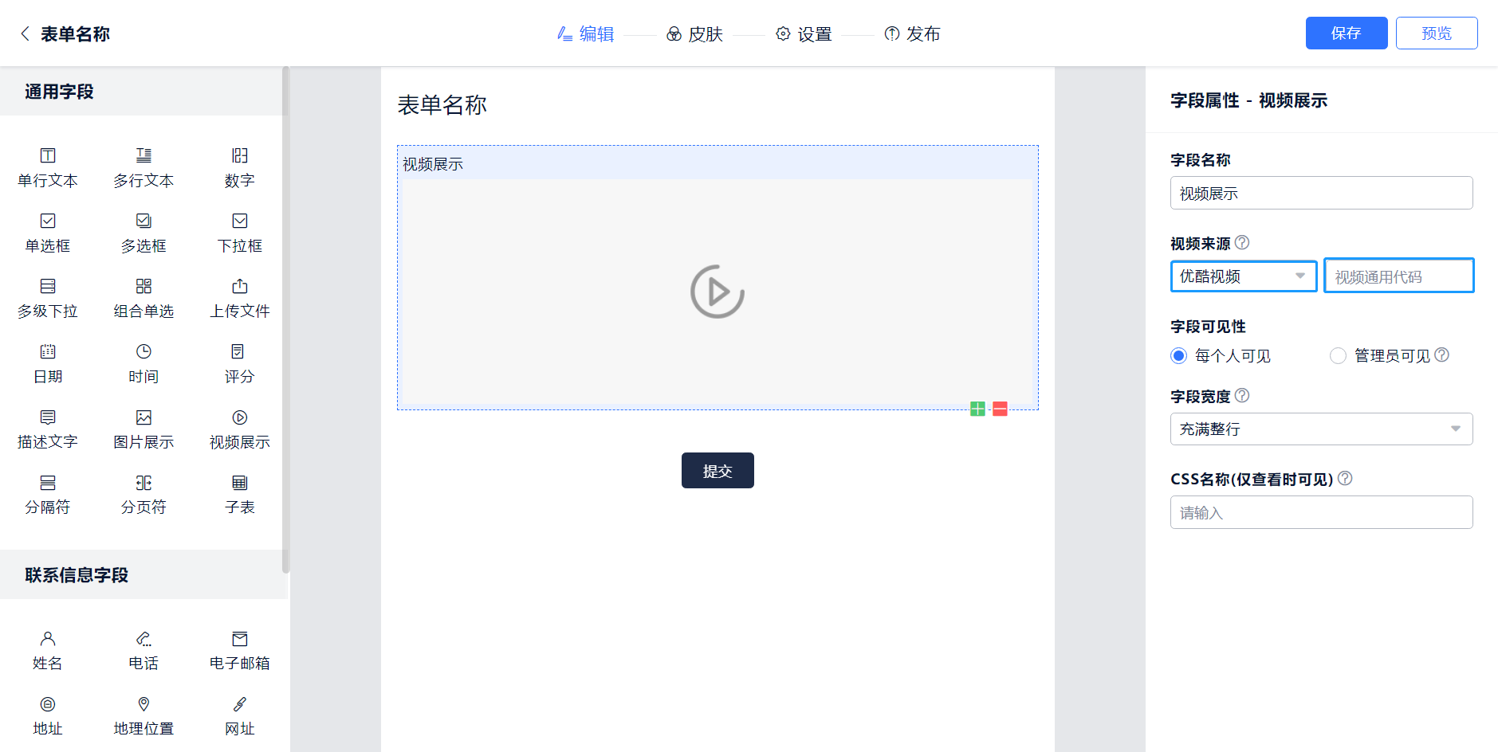Switch to the 皮肤 skin step
Screen dimensions: 1498x752
pos(694,34)
